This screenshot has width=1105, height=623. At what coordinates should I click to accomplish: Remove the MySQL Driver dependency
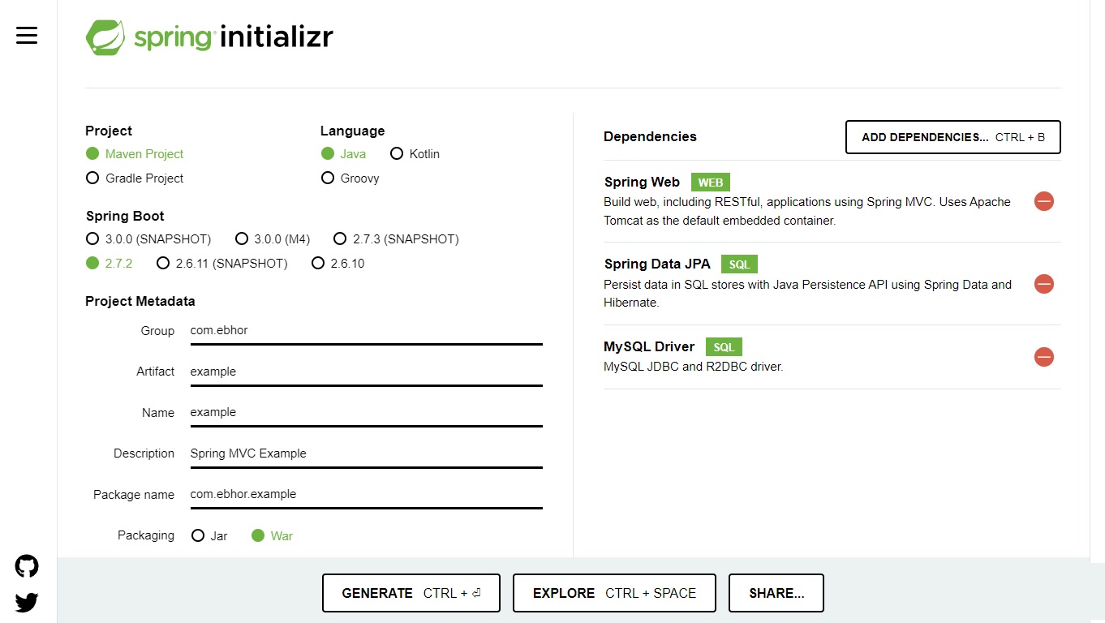pyautogui.click(x=1043, y=357)
